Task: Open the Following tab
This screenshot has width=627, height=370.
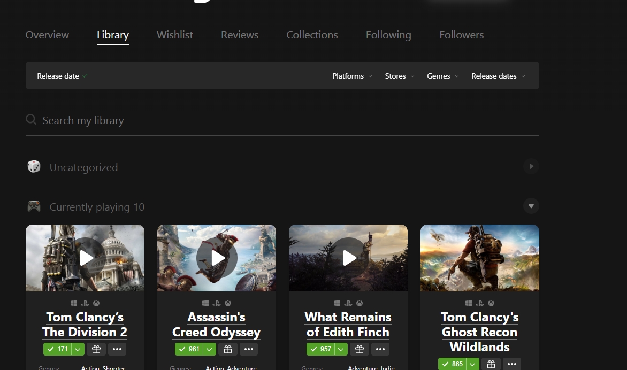Action: click(x=388, y=35)
